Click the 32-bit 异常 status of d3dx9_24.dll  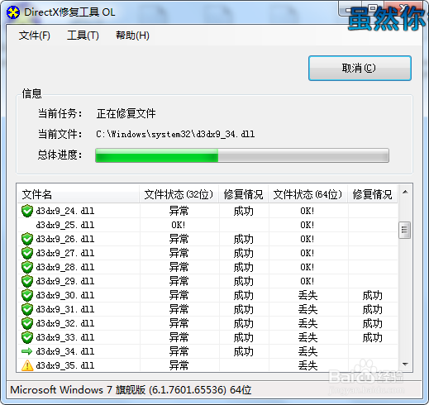point(179,211)
